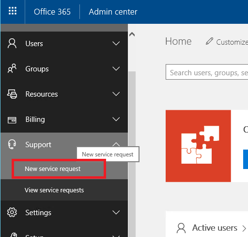
Task: Open the Users menu item
Action: (64, 44)
